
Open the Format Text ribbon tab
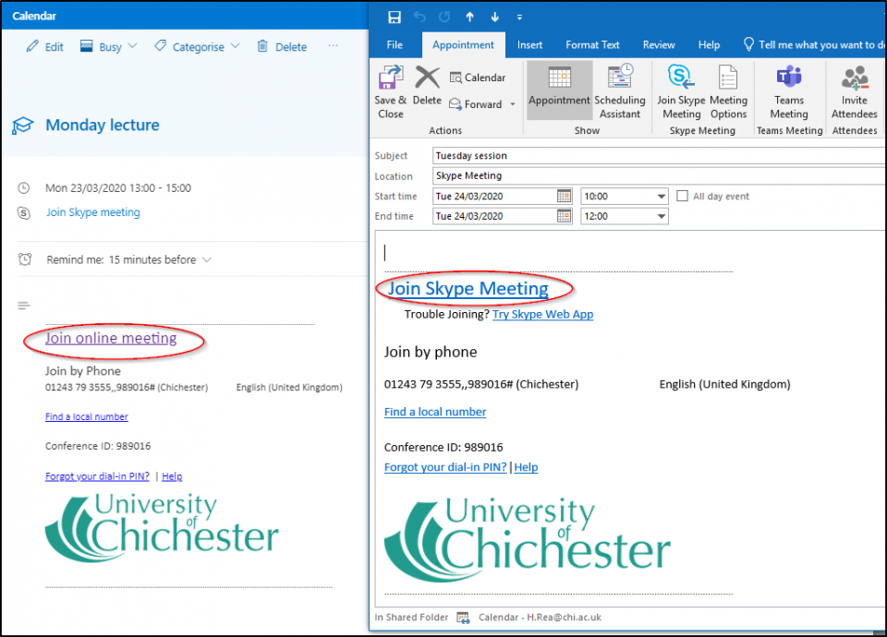[x=592, y=44]
